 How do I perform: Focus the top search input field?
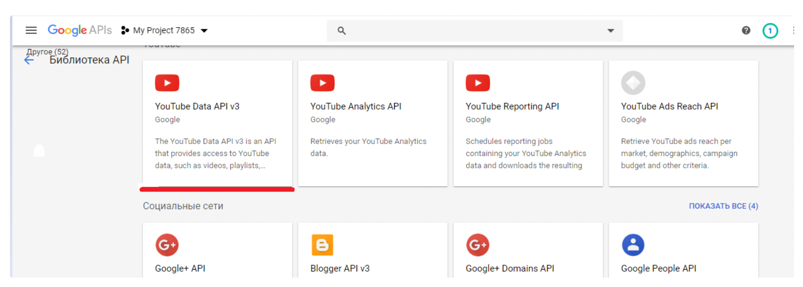[x=474, y=31]
